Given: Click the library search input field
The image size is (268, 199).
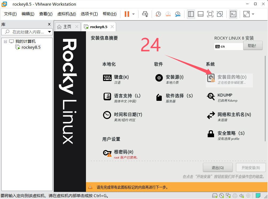Looking at the screenshot, I should [28, 32].
